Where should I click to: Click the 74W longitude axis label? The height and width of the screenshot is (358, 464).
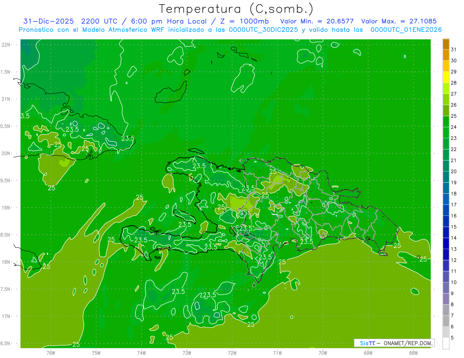[x=142, y=353]
